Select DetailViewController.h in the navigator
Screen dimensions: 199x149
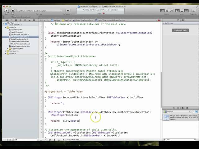point(20,39)
